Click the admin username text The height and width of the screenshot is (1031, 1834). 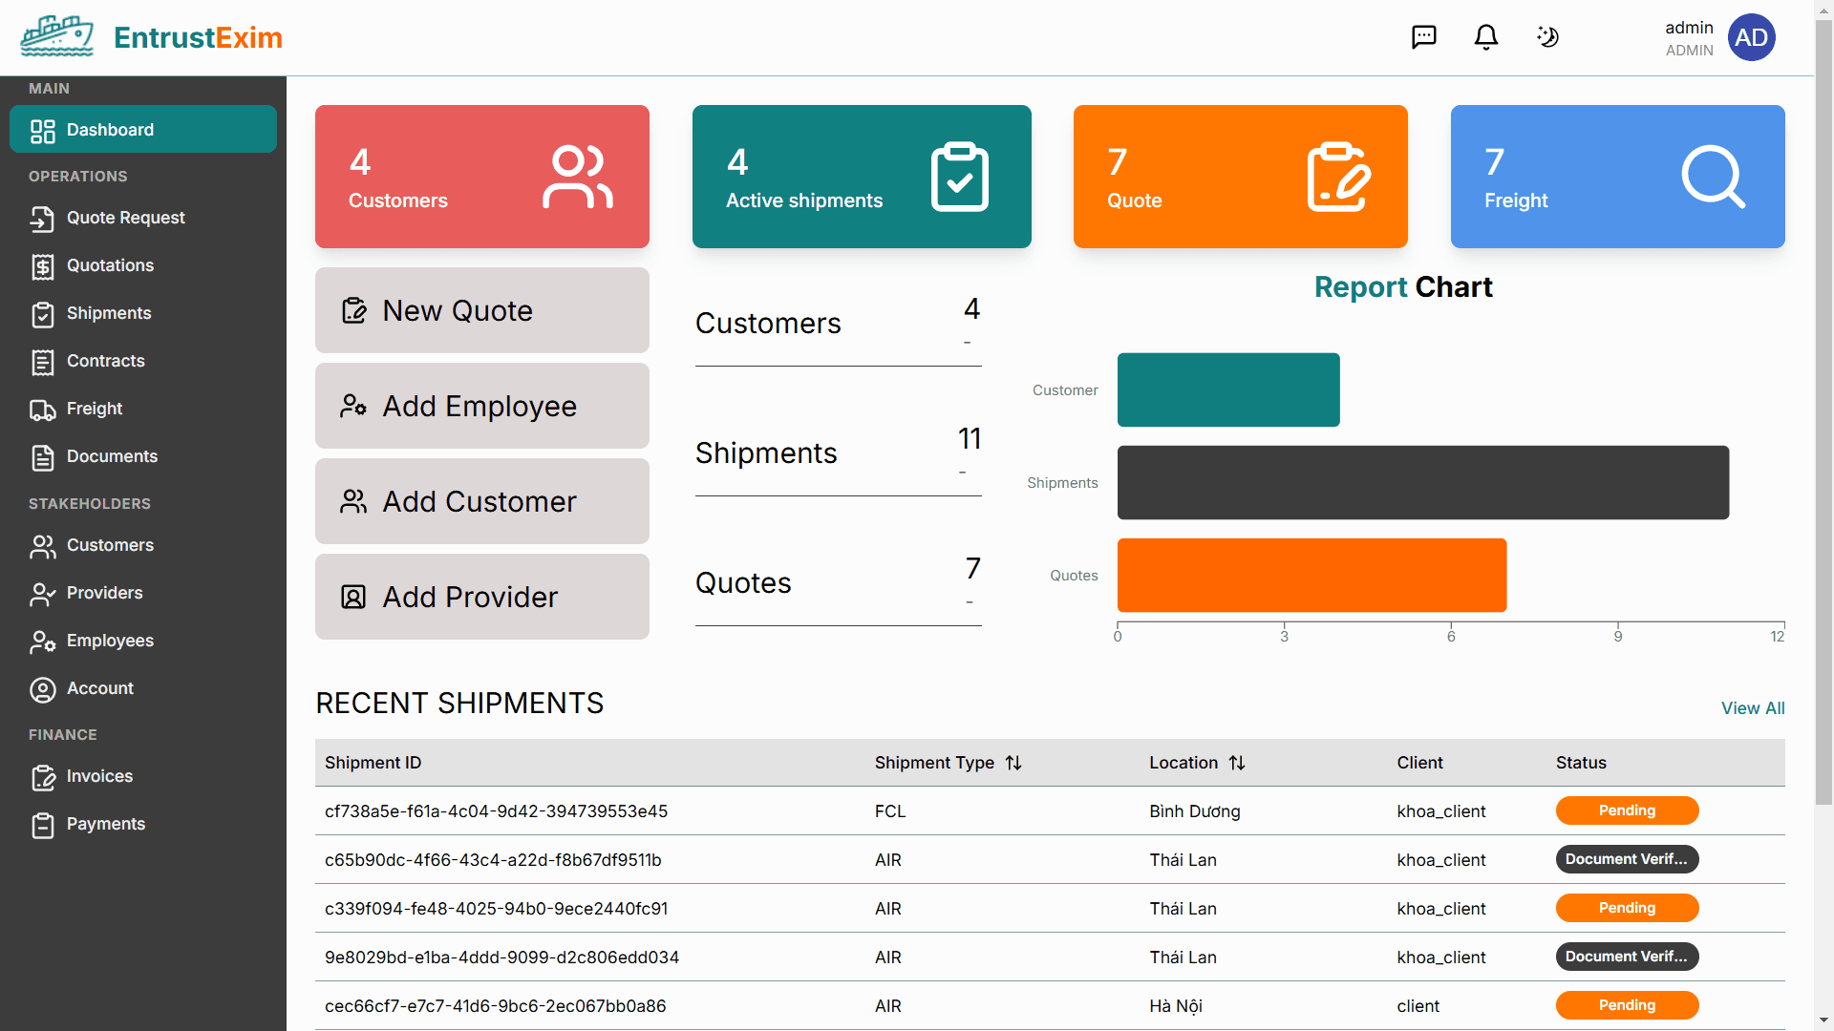[1689, 28]
